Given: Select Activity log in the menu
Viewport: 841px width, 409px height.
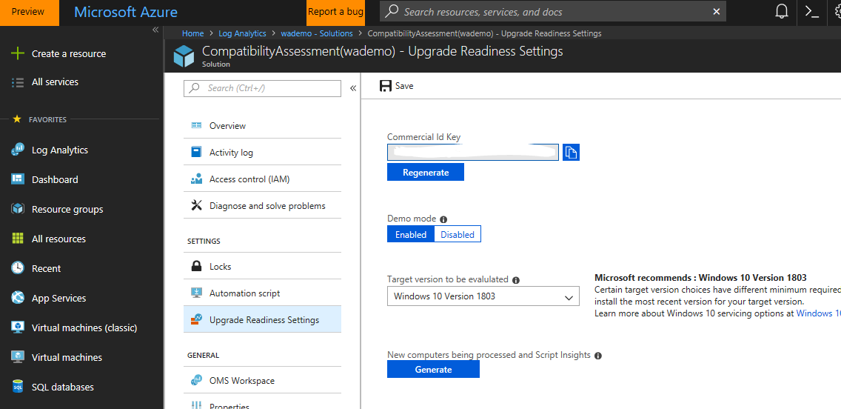Looking at the screenshot, I should click(x=231, y=153).
